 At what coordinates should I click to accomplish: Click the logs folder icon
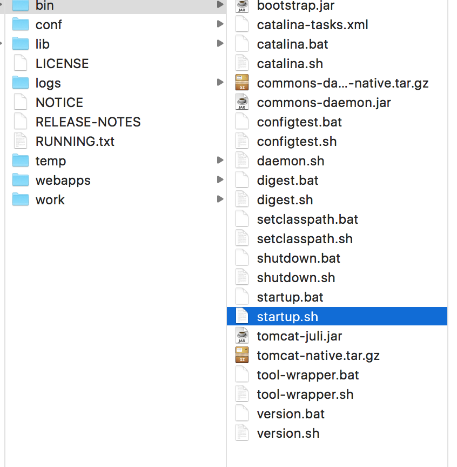pyautogui.click(x=20, y=83)
